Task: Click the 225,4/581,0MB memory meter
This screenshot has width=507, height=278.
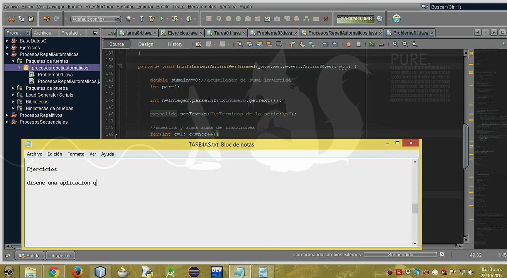Action: point(356,19)
